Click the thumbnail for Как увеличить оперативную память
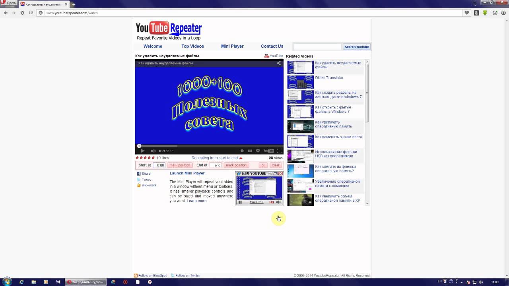This screenshot has width=509, height=286. (x=300, y=127)
